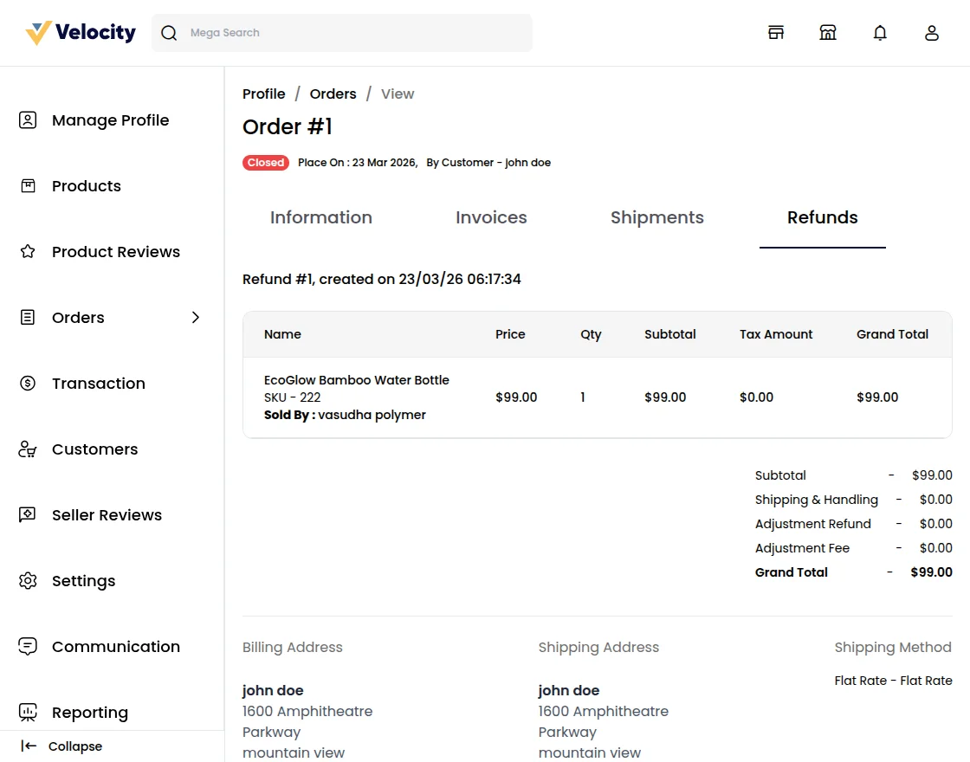Expand the Orders sidebar menu
Viewport: 970px width, 762px height.
[x=196, y=318]
